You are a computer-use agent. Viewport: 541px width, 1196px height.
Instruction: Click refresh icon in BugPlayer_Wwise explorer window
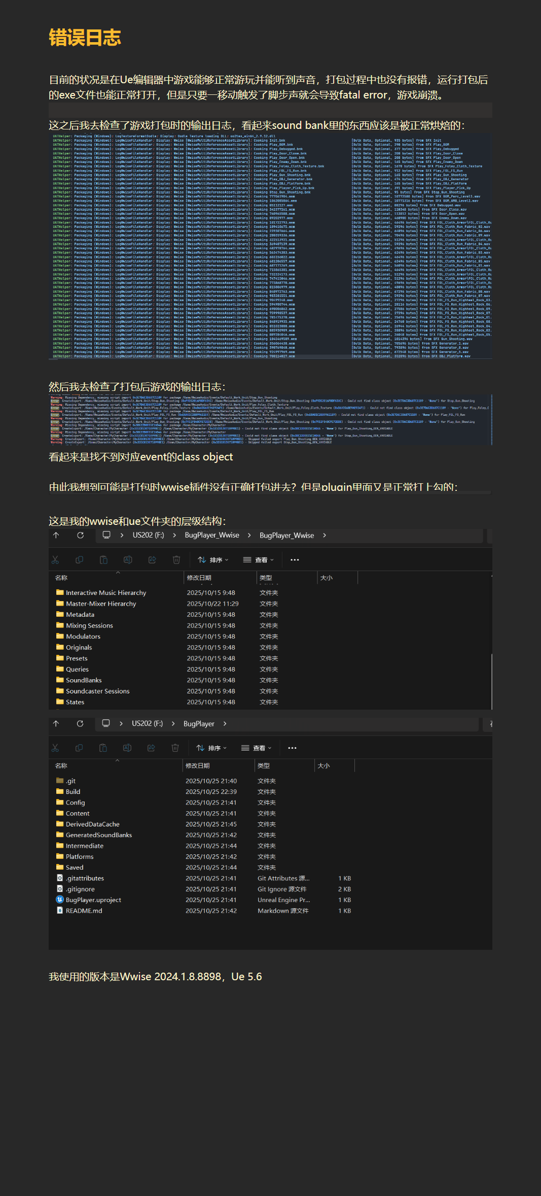tap(80, 535)
